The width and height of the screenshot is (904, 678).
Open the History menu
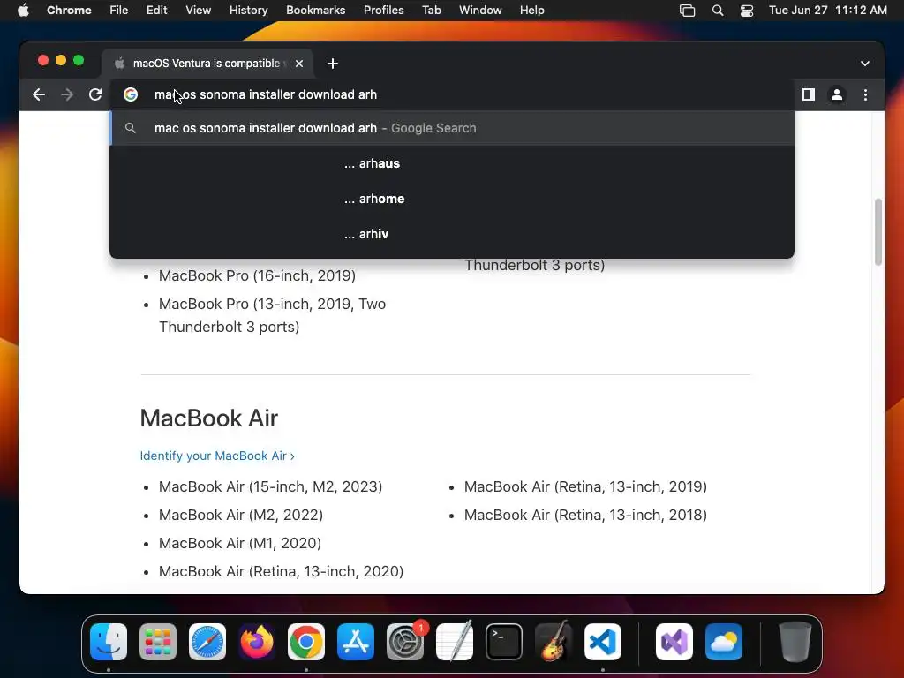pos(248,11)
